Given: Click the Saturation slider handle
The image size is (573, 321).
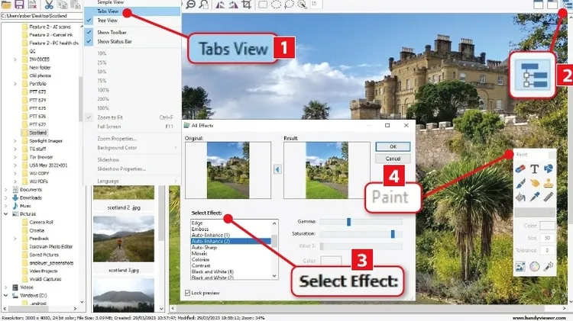Looking at the screenshot, I should 393,234.
